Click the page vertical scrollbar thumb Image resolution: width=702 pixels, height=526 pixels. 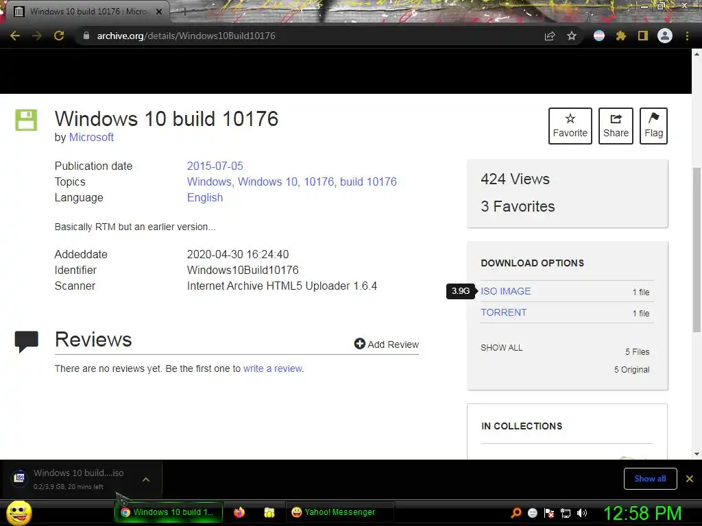[x=697, y=249]
